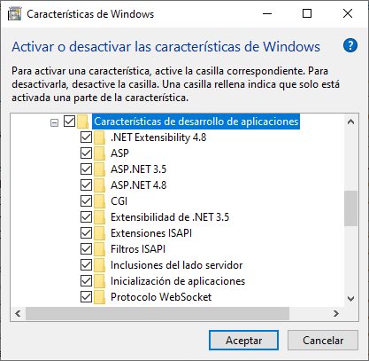Viewport: 369px width, 361px height.
Task: Click the folder icon beside ASP
Action: coord(99,153)
